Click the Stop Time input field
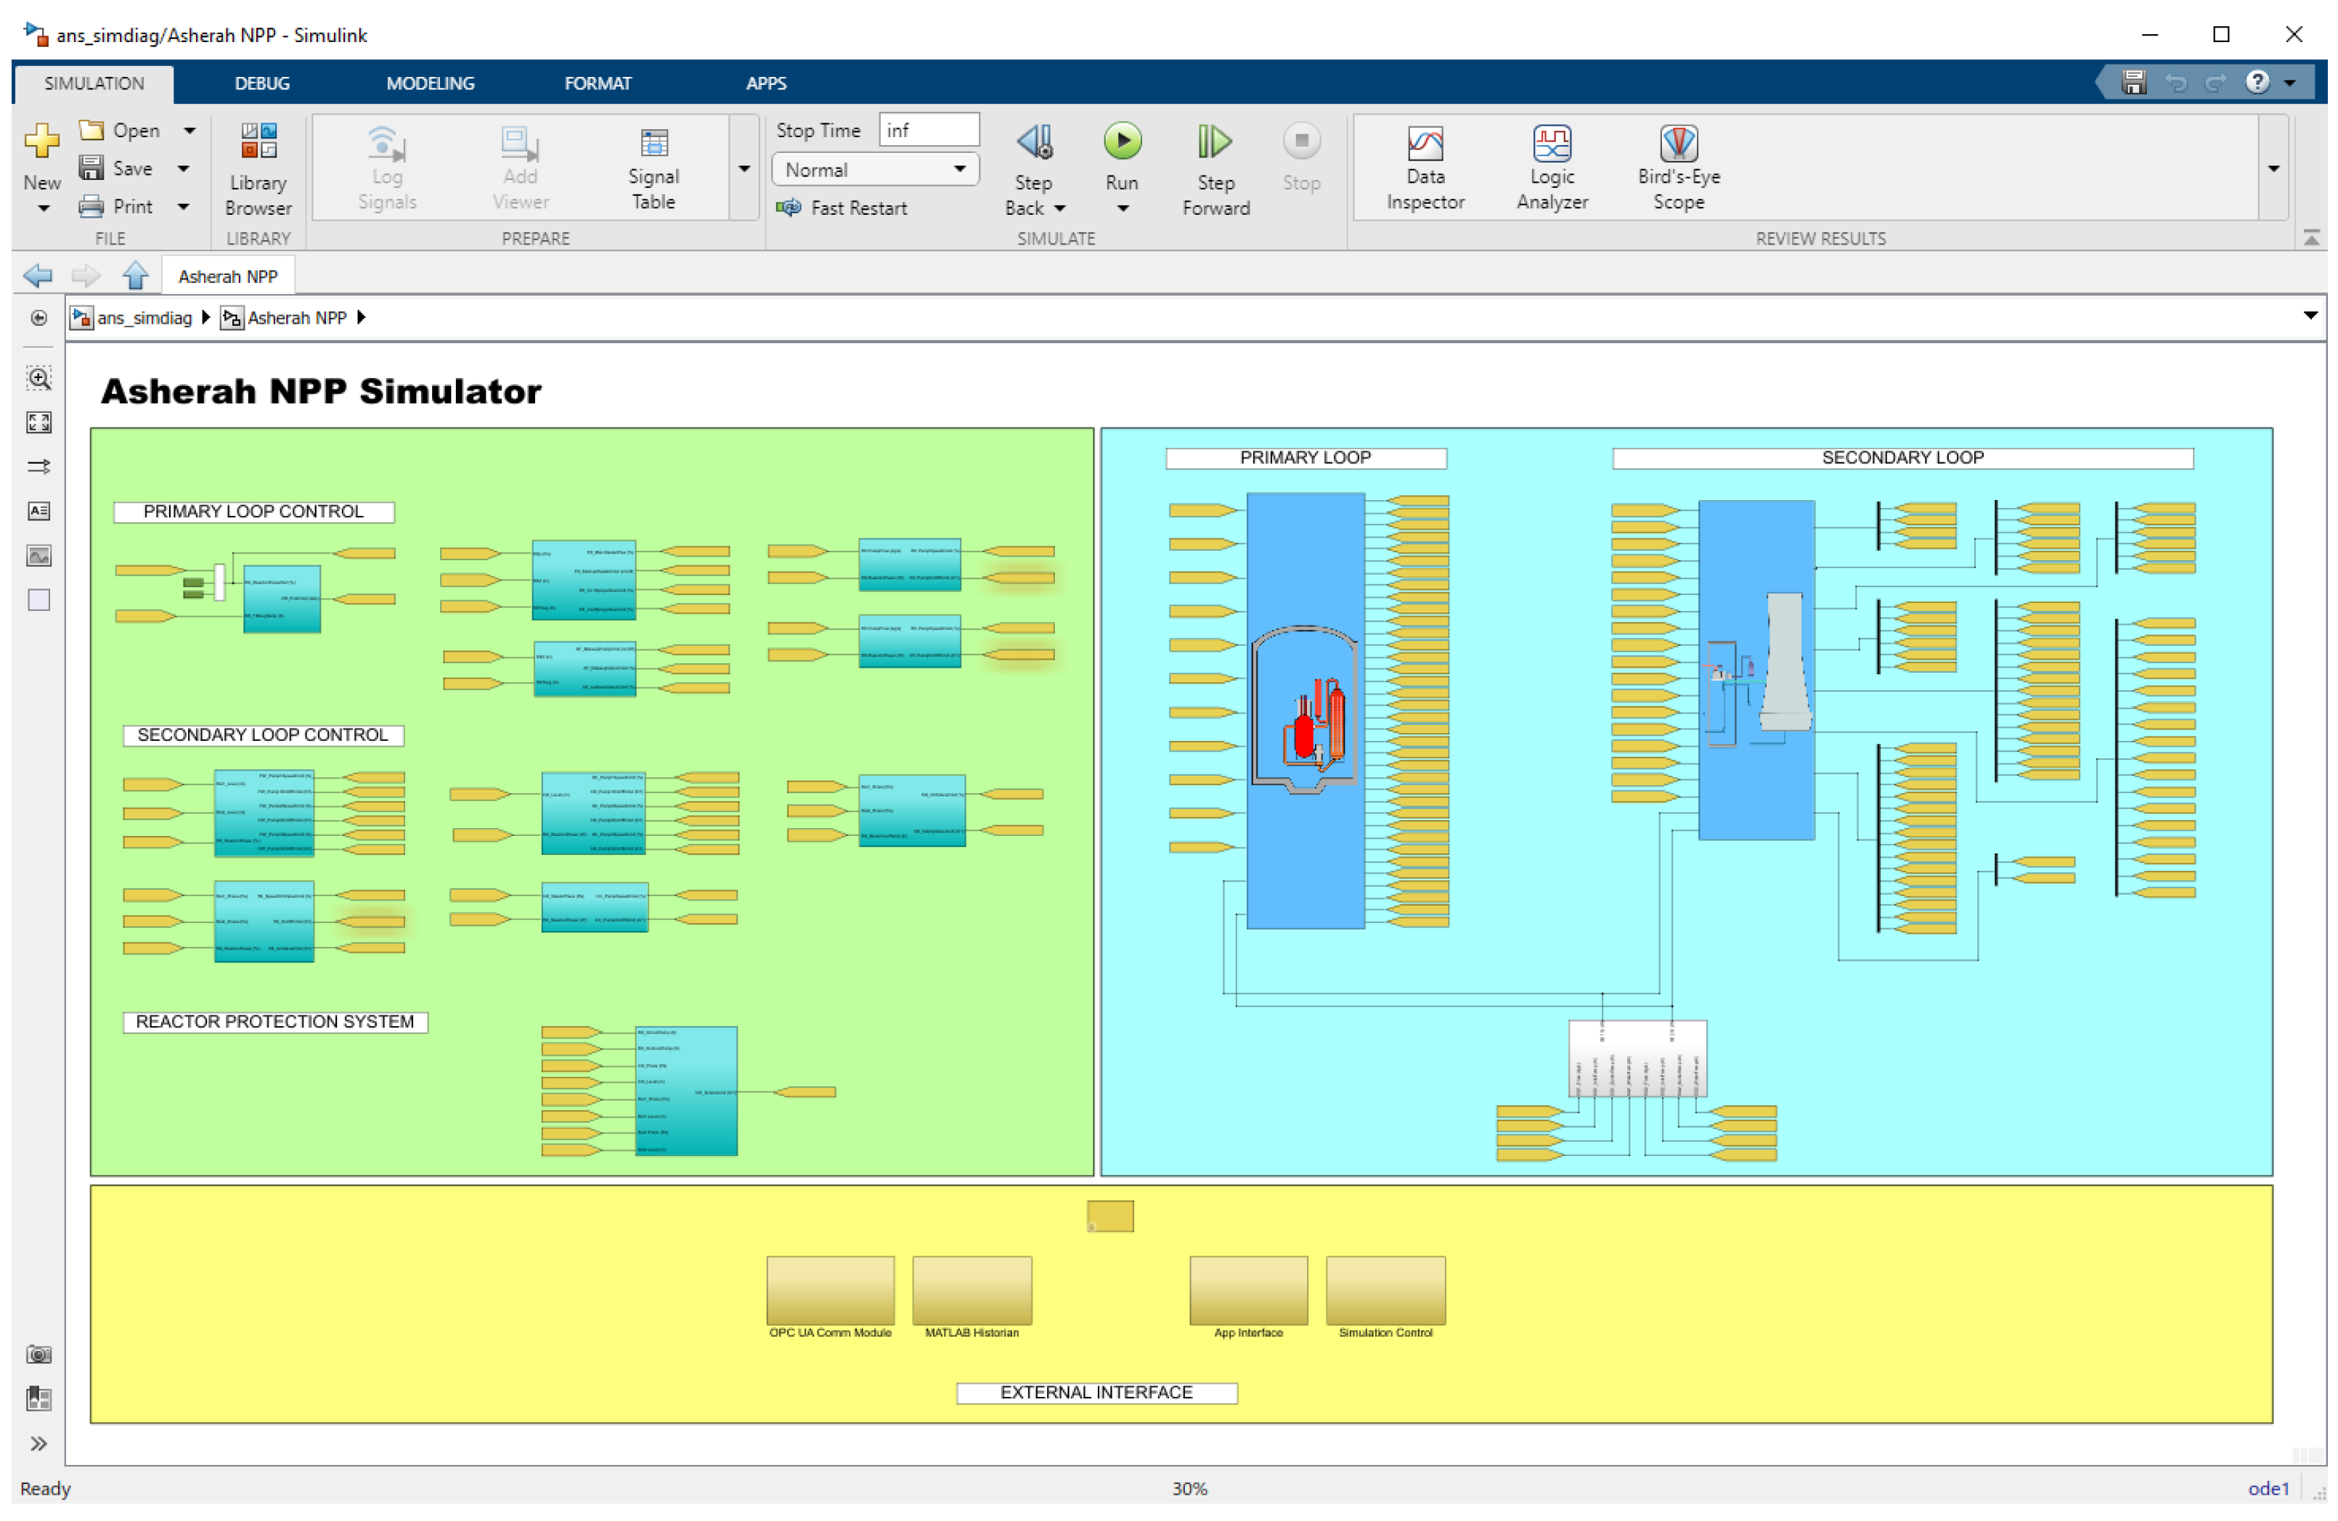Viewport: 2338px width, 1521px height. 927,130
